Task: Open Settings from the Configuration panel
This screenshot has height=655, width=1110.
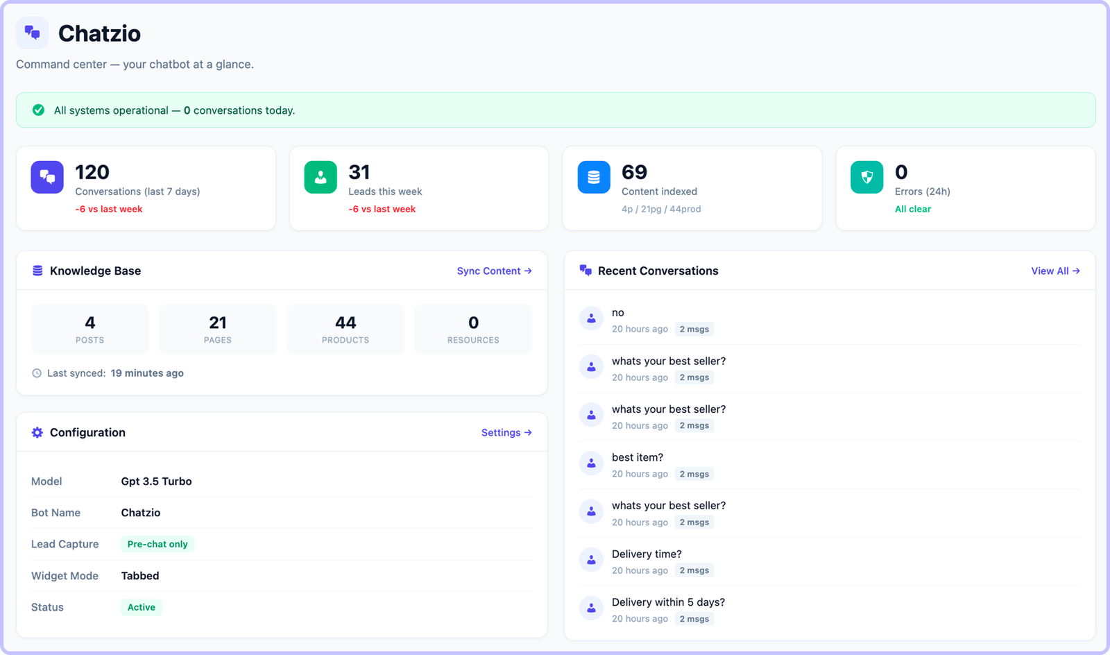Action: pyautogui.click(x=506, y=432)
